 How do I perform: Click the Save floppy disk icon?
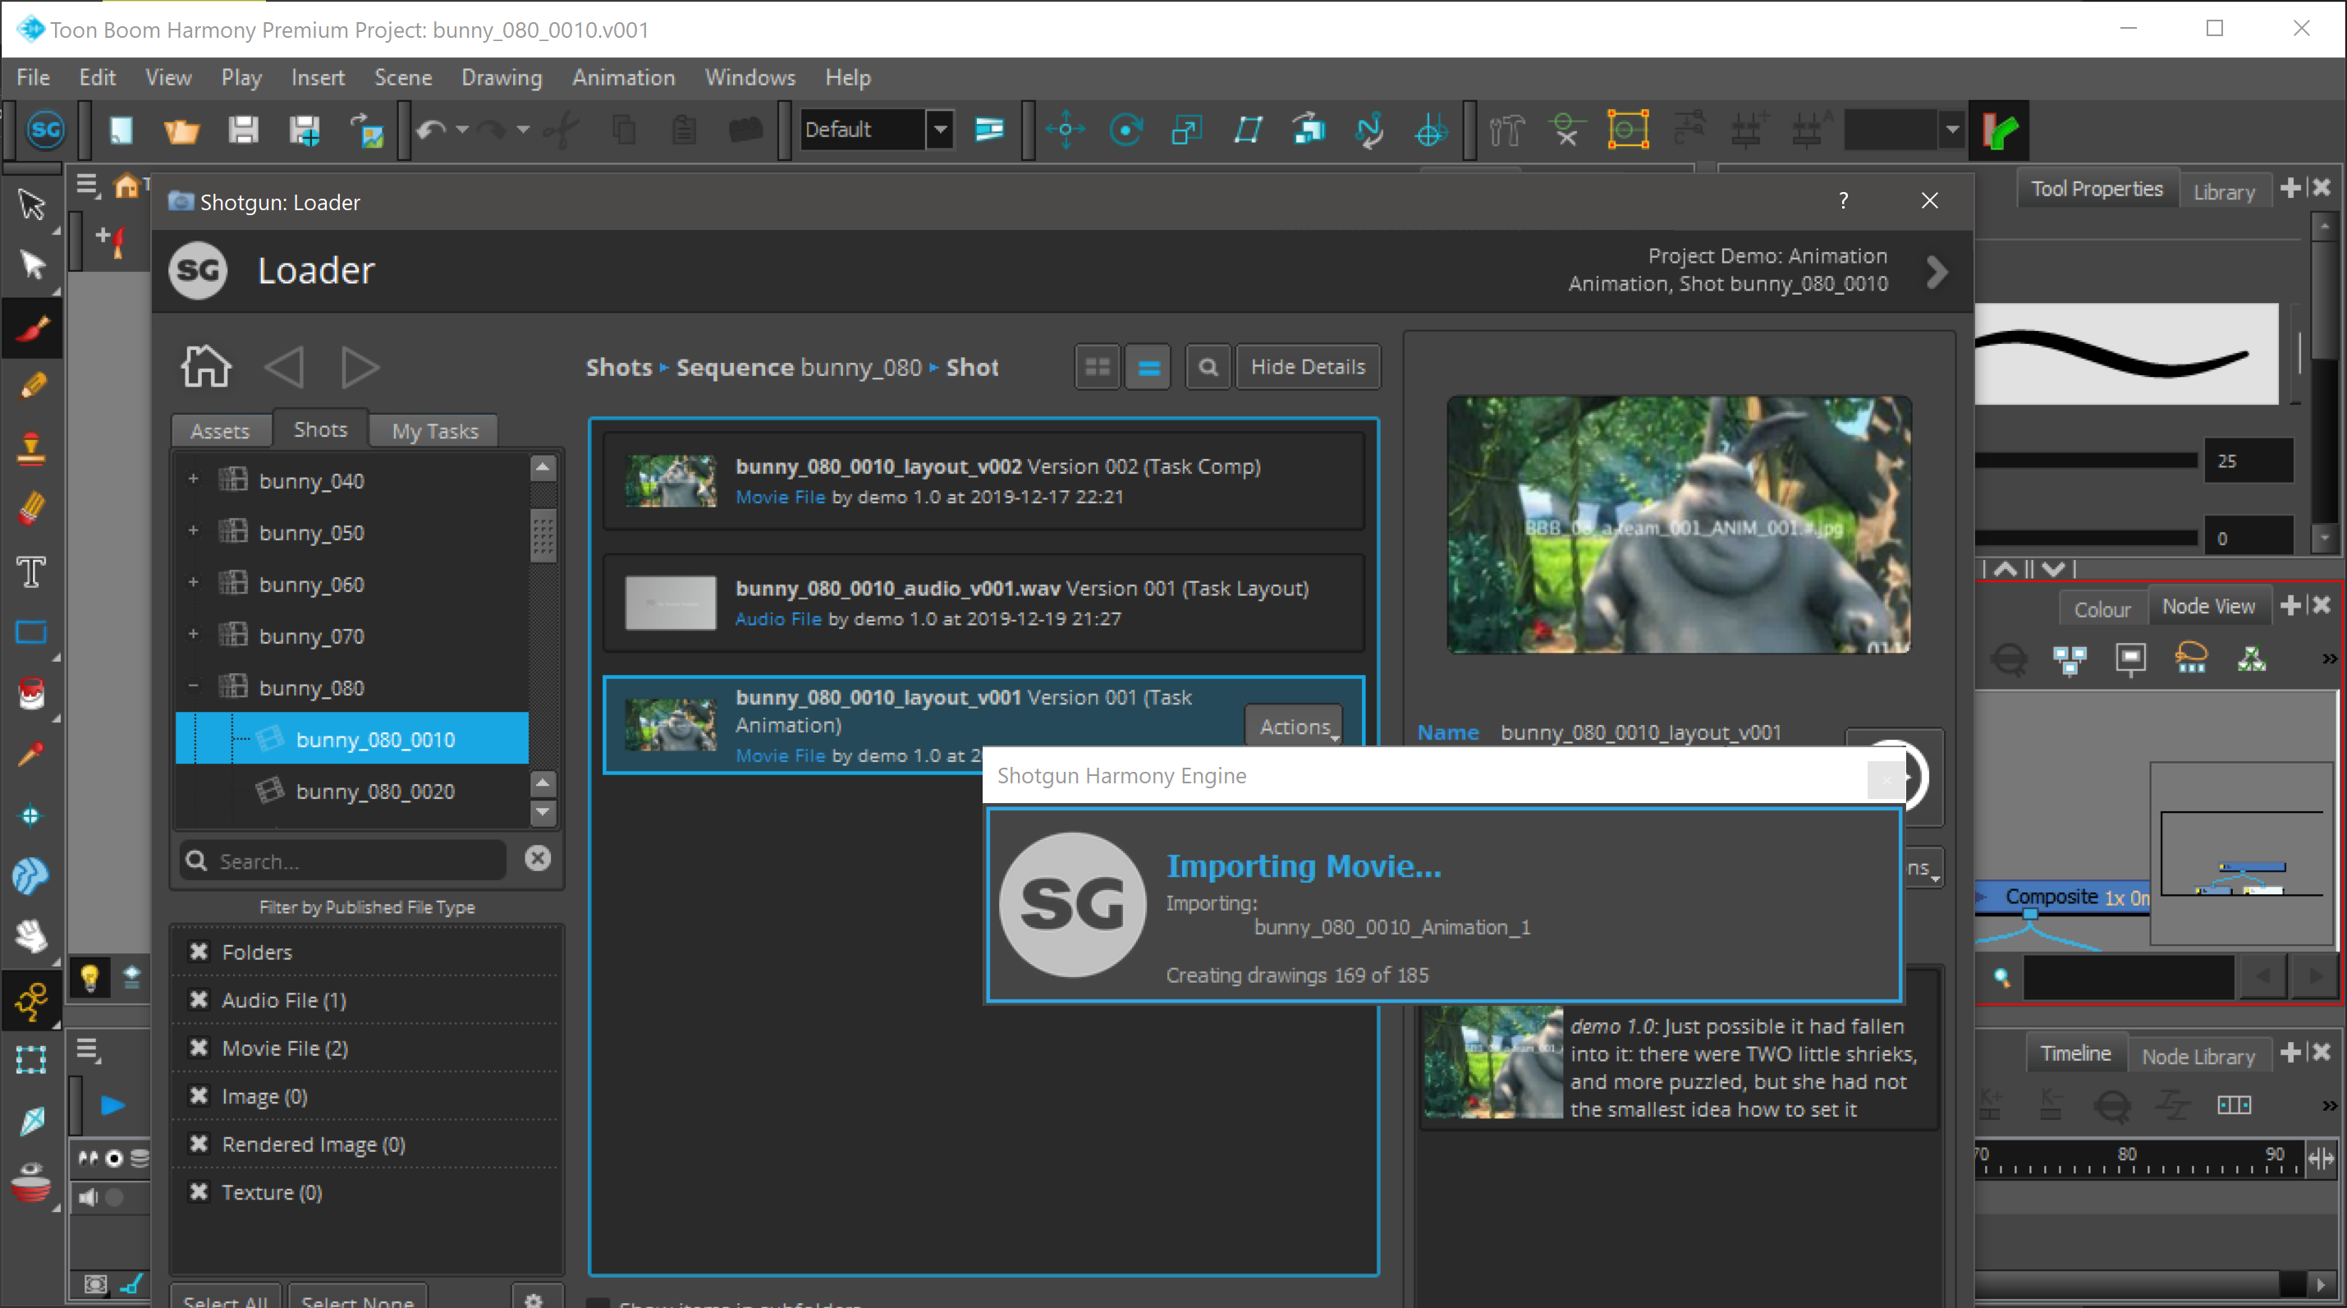pyautogui.click(x=243, y=131)
